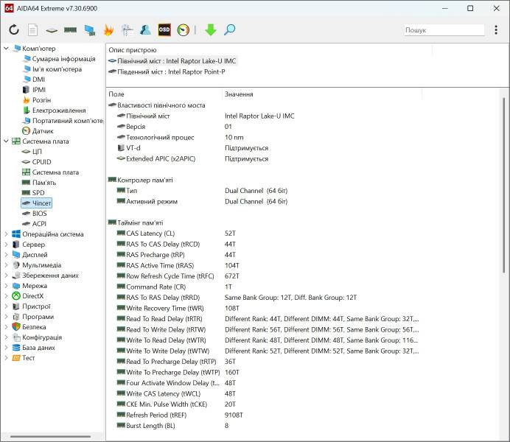Expand the DirectX tree node
The height and width of the screenshot is (442, 510).
coord(6,296)
